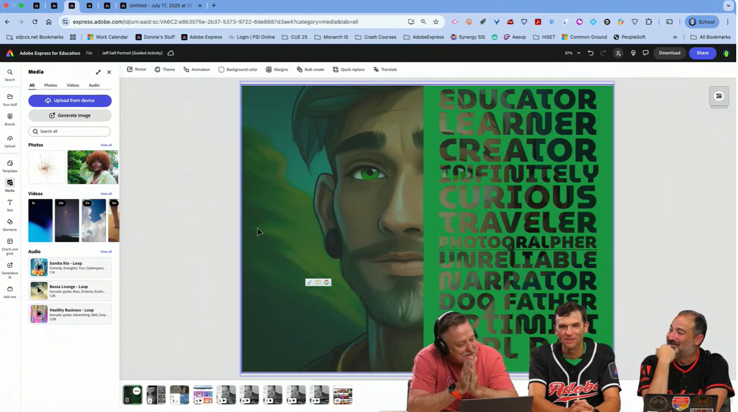Open the Elements panel
This screenshot has height=412, width=738.
pos(9,226)
